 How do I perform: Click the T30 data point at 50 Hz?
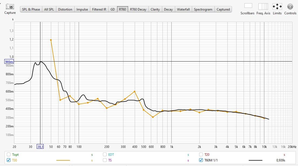(x=51, y=40)
